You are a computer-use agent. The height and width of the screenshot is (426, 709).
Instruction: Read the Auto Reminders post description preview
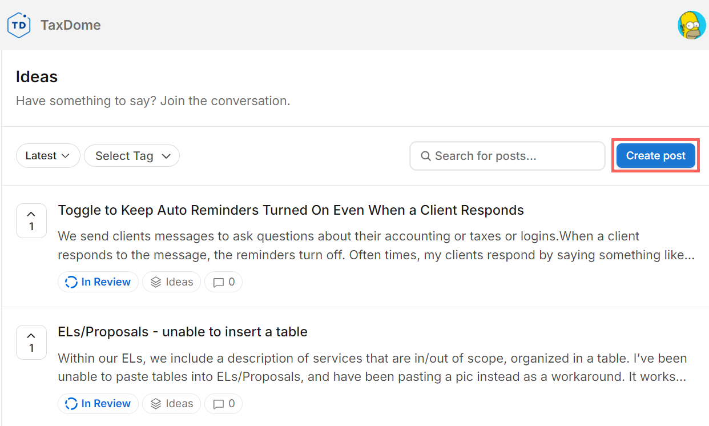376,246
